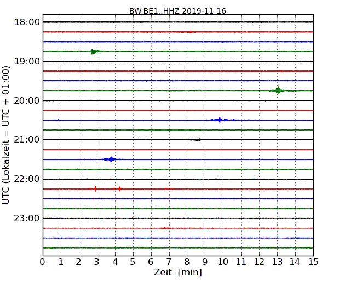This screenshot has height=284, width=356.
Task: Click the 19:00 time axis label
Action: click(x=27, y=61)
